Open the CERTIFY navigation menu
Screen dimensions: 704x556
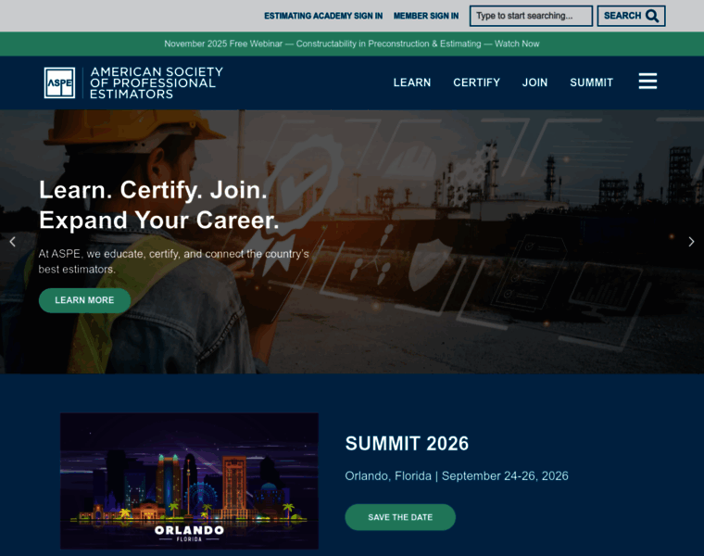click(x=476, y=82)
